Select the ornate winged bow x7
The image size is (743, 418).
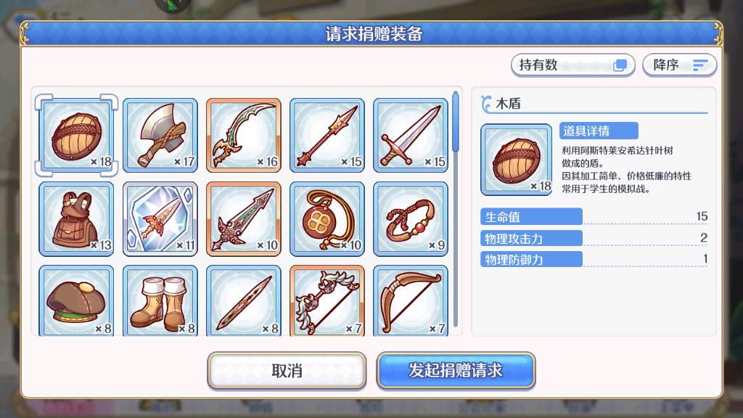(x=327, y=301)
